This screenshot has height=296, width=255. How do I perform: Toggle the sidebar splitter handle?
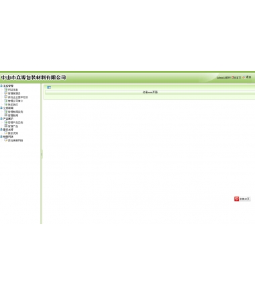[42, 154]
